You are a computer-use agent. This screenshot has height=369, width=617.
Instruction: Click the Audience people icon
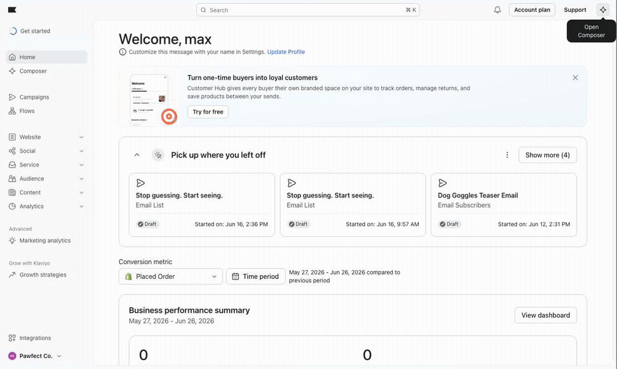(x=12, y=178)
